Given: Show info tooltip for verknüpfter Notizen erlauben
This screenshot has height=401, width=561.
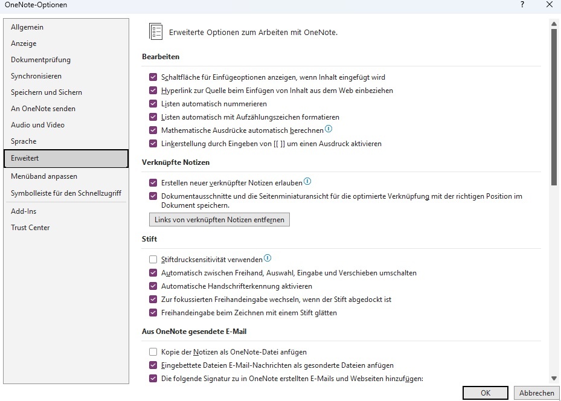Looking at the screenshot, I should click(307, 181).
